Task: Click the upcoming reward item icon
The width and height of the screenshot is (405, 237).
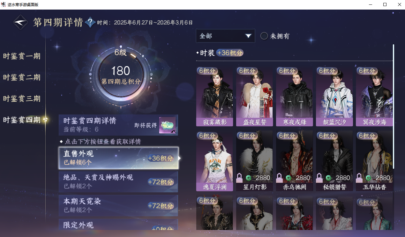Action: [x=168, y=125]
